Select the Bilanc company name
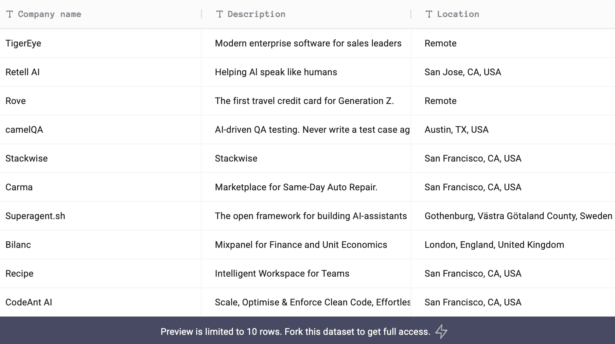 point(18,244)
